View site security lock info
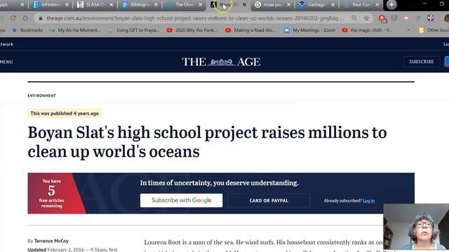This screenshot has height=252, width=449. 41,18
